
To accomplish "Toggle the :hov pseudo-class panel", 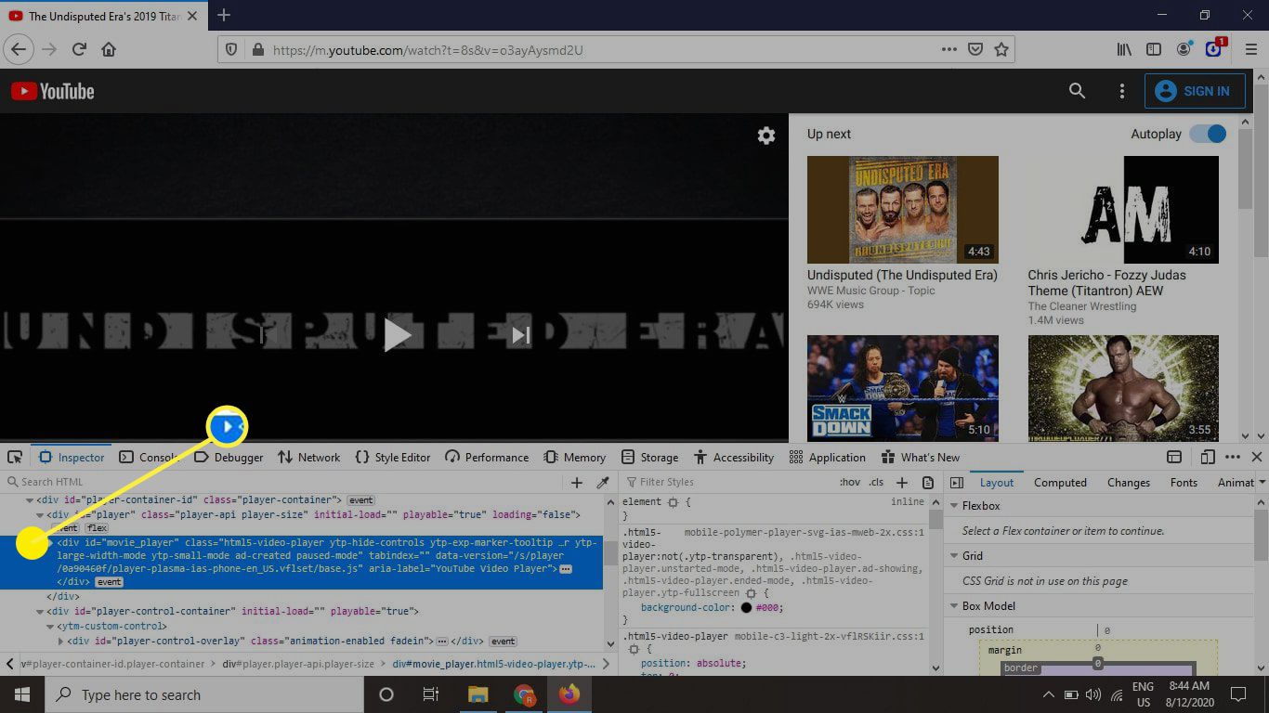I will click(x=850, y=482).
